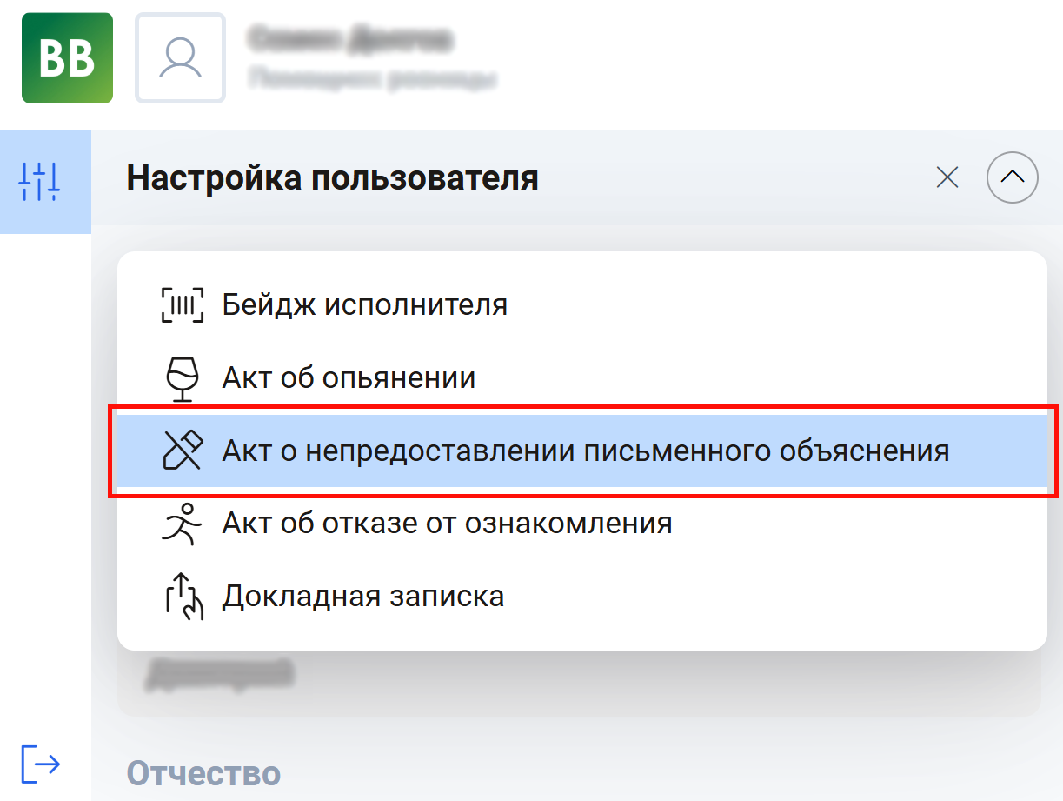The width and height of the screenshot is (1063, 801).
Task: Select the settings sliders icon in the sidebar
Action: click(x=39, y=182)
